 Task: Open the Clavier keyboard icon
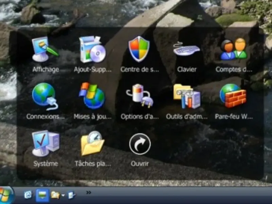pyautogui.click(x=186, y=49)
